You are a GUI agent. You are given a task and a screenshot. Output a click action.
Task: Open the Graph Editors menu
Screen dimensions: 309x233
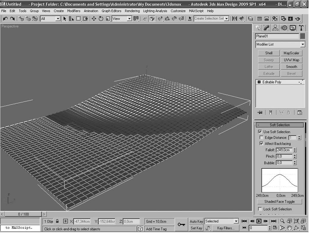coord(111,11)
